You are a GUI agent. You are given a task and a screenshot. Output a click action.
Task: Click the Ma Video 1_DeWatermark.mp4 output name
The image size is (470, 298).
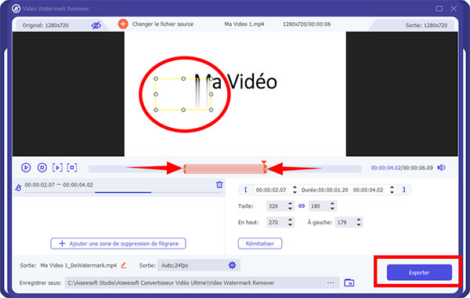pos(78,265)
